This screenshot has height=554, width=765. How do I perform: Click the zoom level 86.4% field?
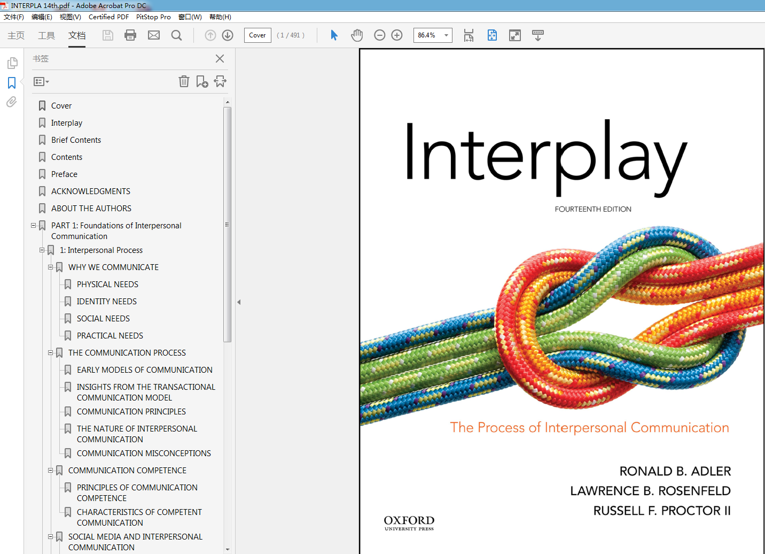point(427,35)
